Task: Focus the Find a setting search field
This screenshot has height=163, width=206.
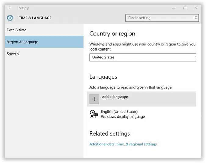Action: point(159,18)
